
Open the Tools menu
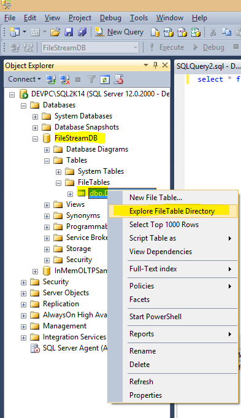click(x=139, y=18)
